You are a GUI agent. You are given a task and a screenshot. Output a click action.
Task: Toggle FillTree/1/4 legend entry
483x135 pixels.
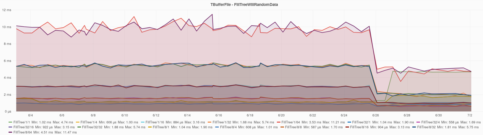[x=89, y=122]
